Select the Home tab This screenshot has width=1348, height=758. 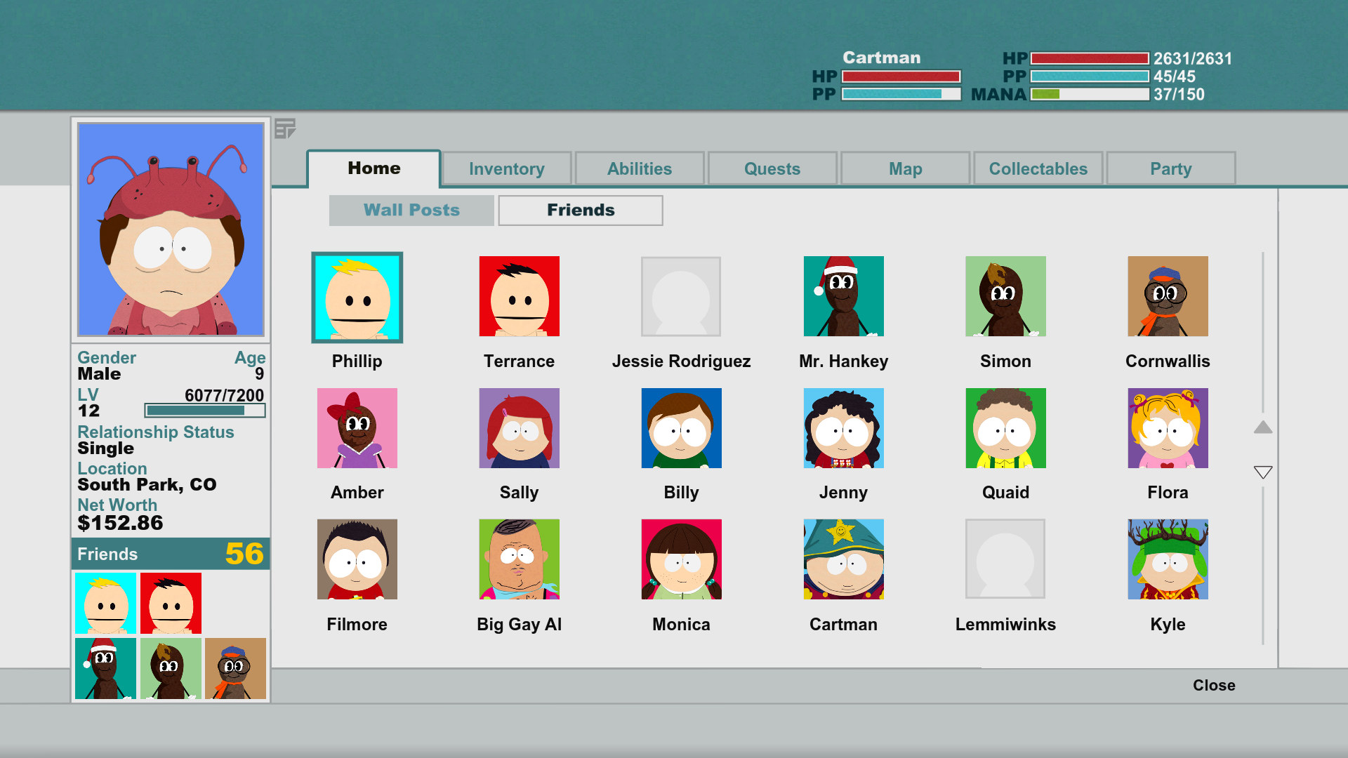point(374,168)
